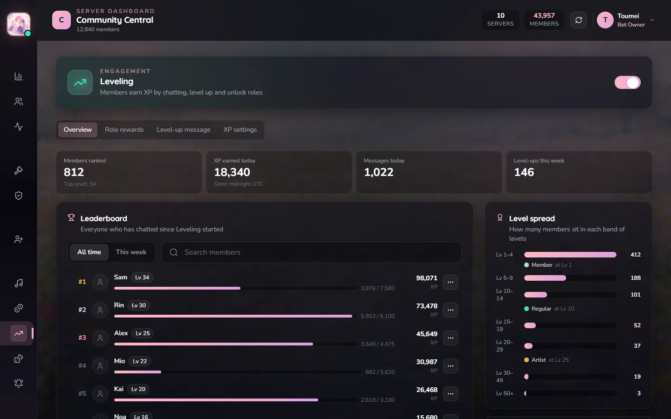Click the 98,071 XP value for Sam

[427, 278]
